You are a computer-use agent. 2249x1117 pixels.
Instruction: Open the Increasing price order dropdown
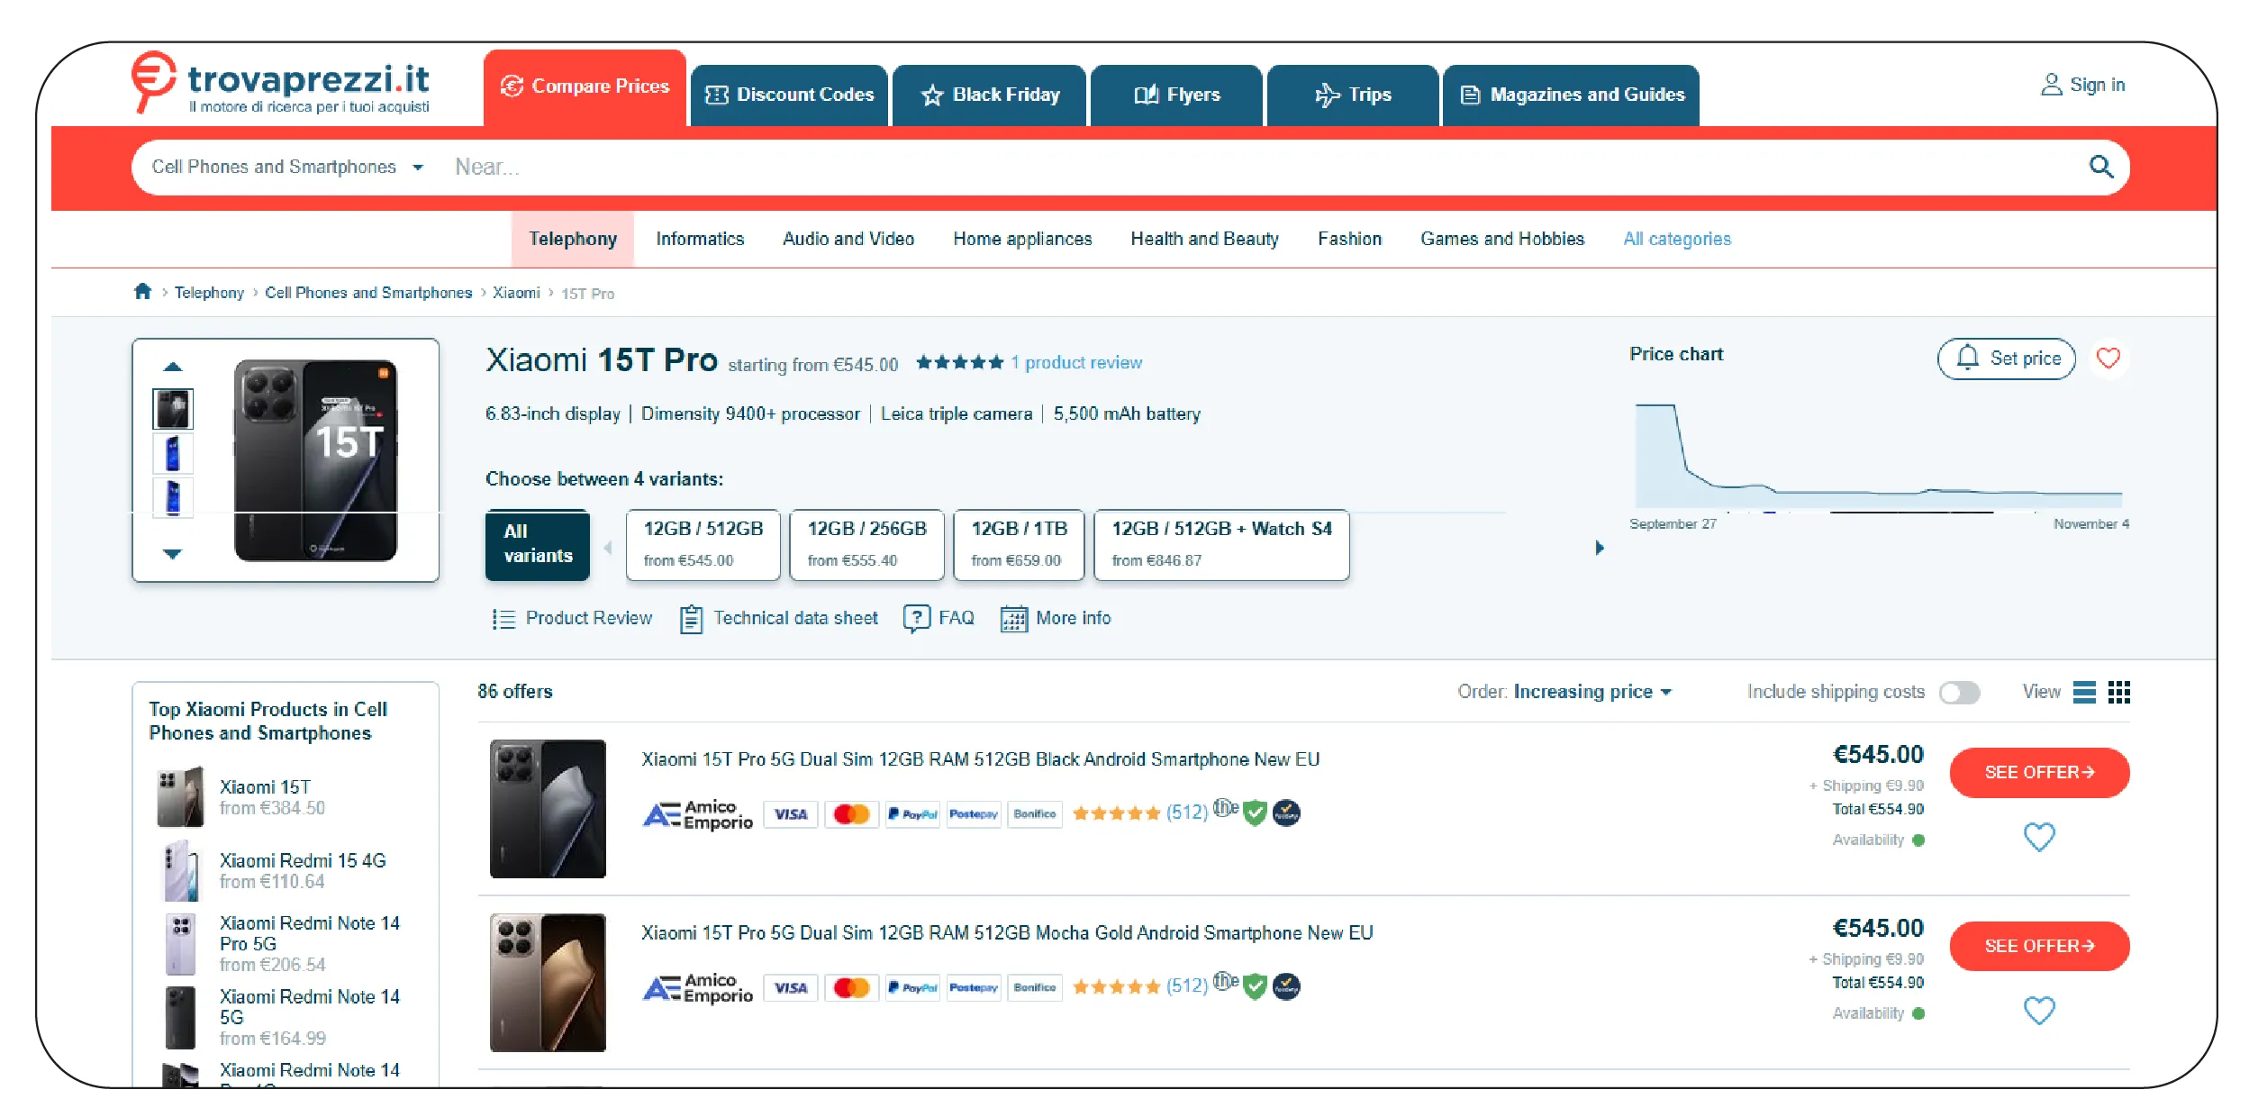click(x=1591, y=692)
